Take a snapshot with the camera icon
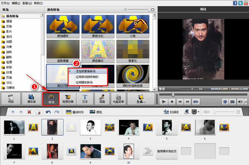 232,102
